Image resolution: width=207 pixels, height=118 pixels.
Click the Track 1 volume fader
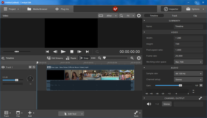pyautogui.click(x=16, y=80)
